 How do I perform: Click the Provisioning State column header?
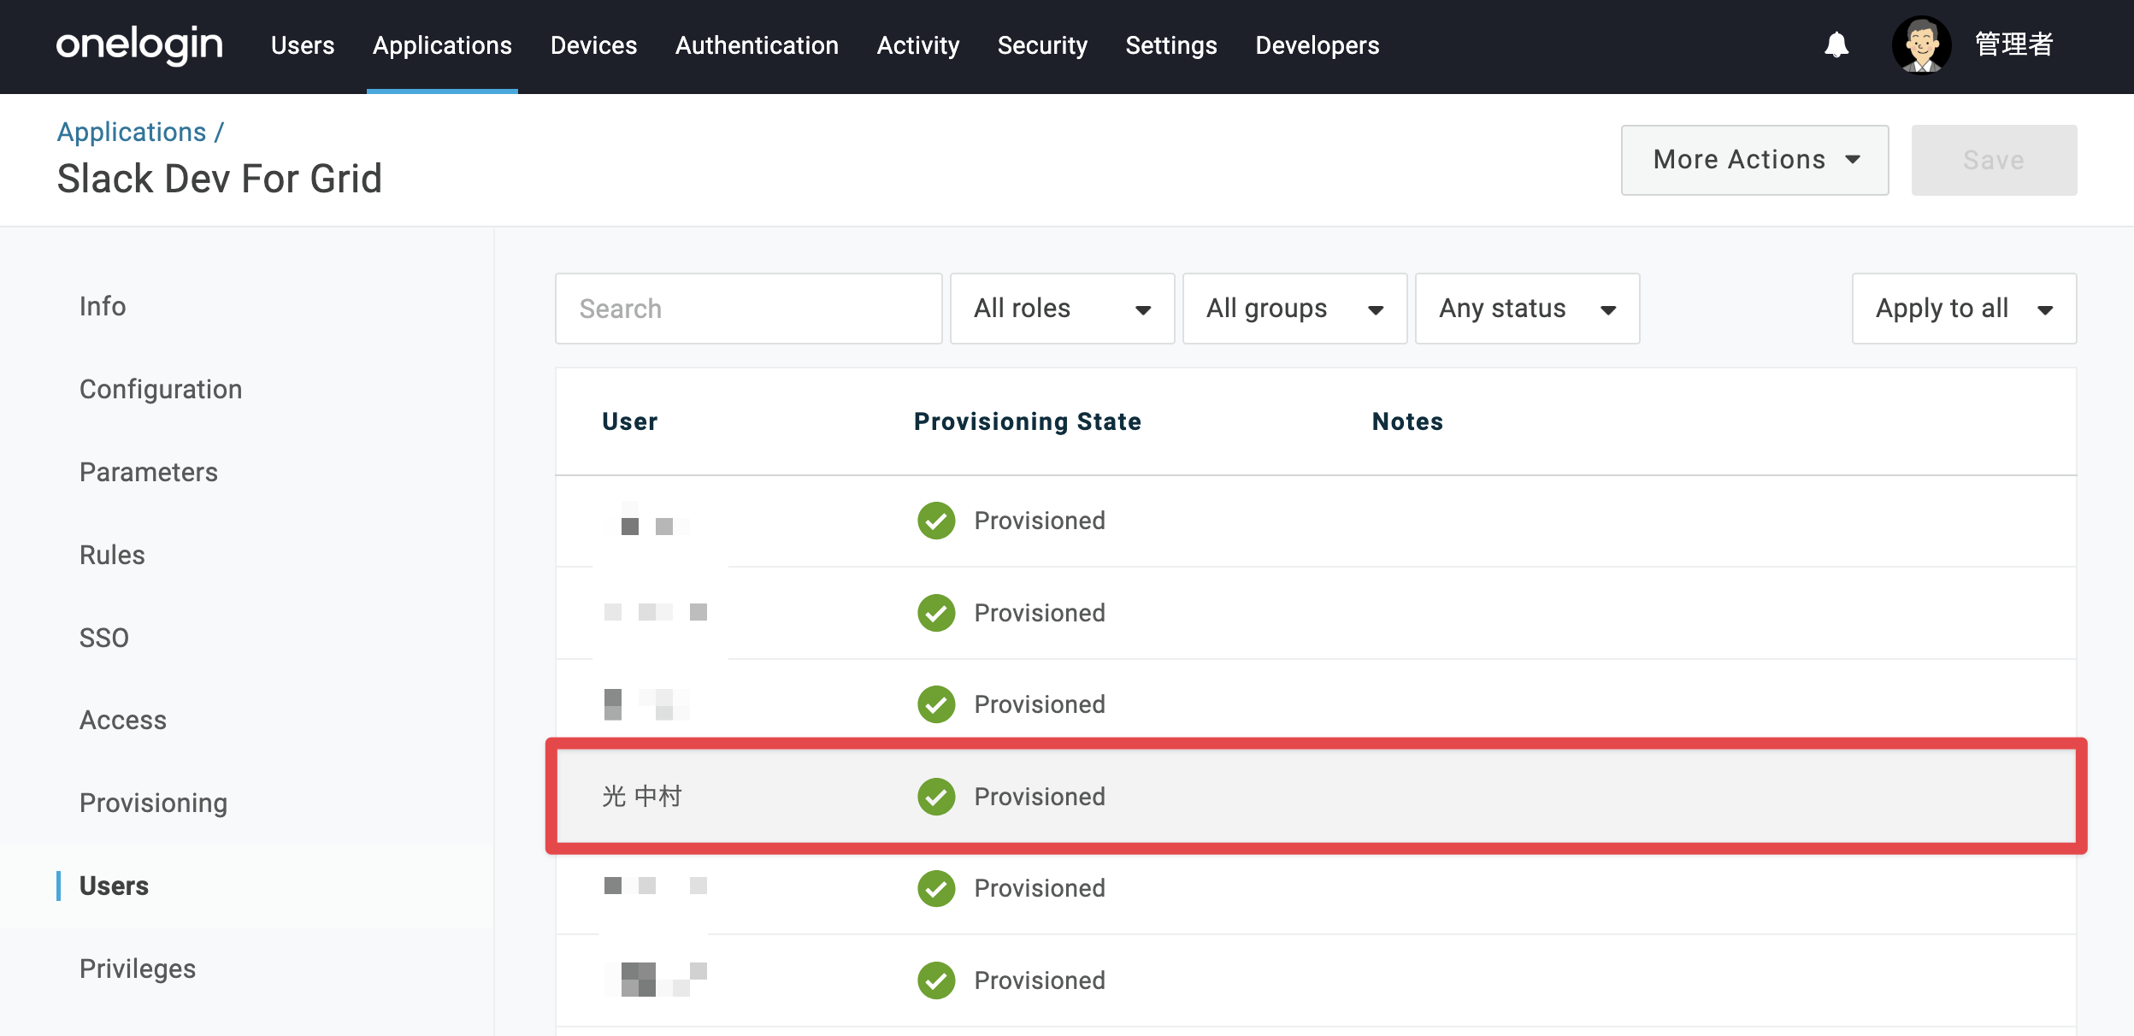click(1028, 421)
